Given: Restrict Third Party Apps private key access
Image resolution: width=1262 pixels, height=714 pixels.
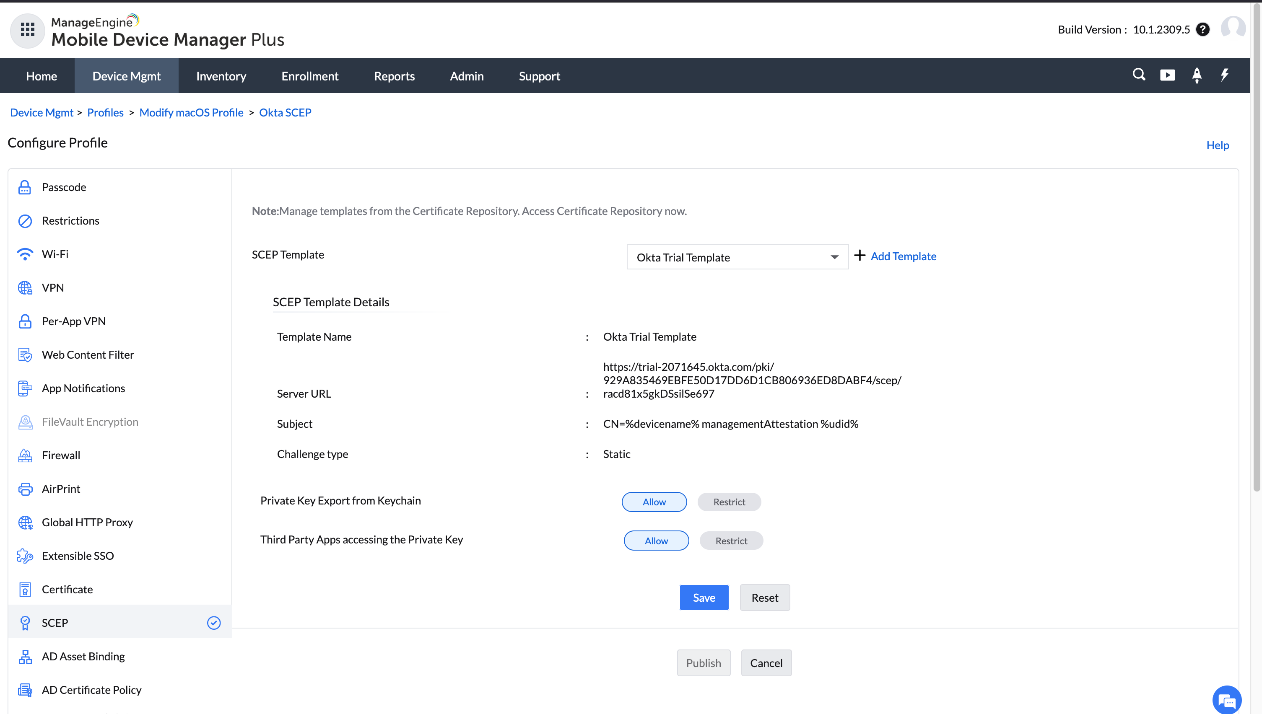Looking at the screenshot, I should point(731,541).
